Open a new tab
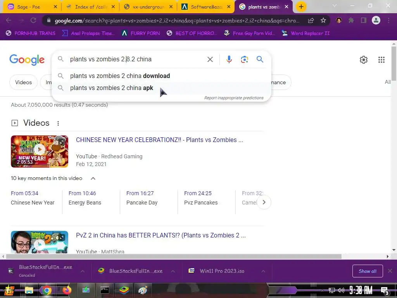 (301, 7)
